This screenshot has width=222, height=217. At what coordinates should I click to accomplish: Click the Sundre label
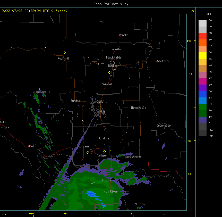[75, 101]
